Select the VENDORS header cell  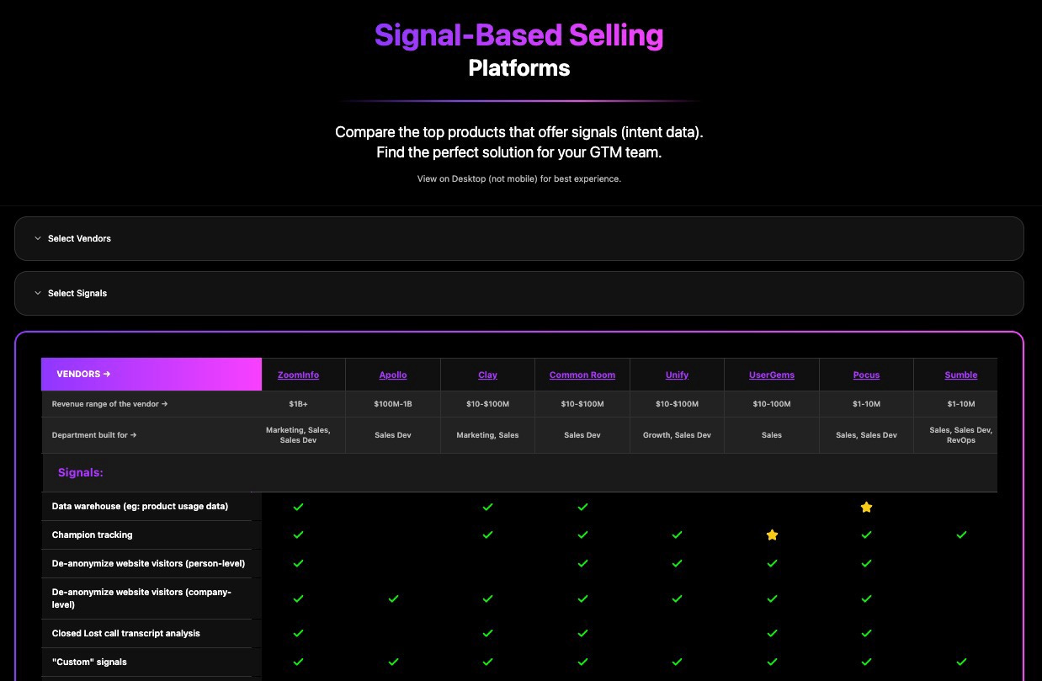click(x=152, y=374)
